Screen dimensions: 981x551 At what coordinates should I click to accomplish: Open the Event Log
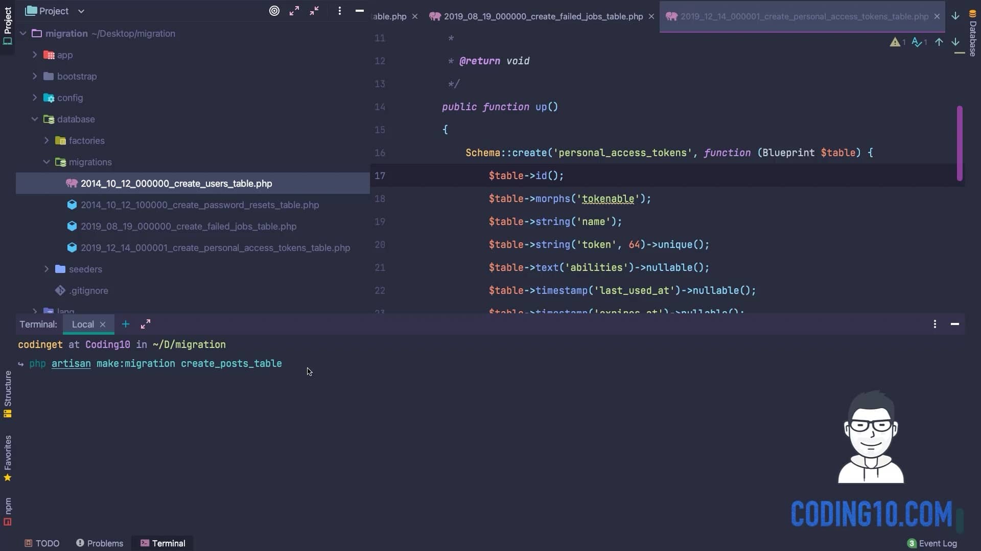tap(932, 543)
